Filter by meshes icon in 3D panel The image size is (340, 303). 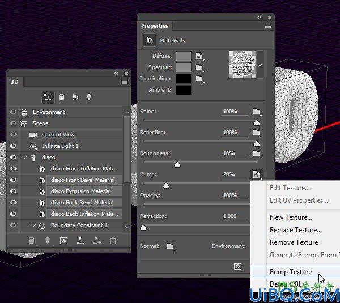[x=61, y=97]
